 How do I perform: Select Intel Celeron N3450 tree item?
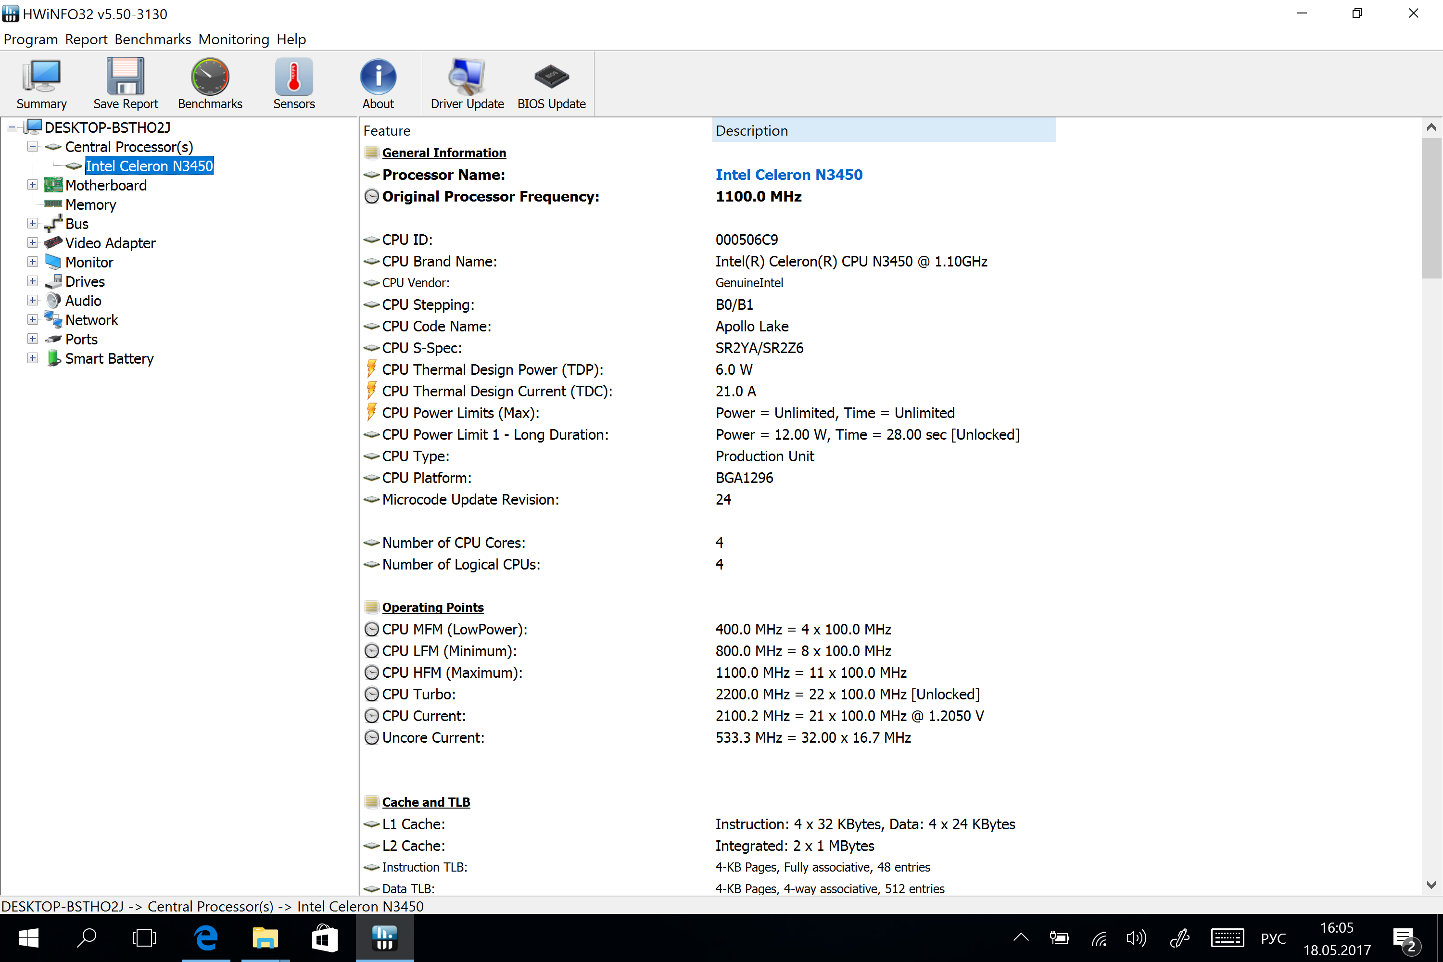pyautogui.click(x=149, y=165)
